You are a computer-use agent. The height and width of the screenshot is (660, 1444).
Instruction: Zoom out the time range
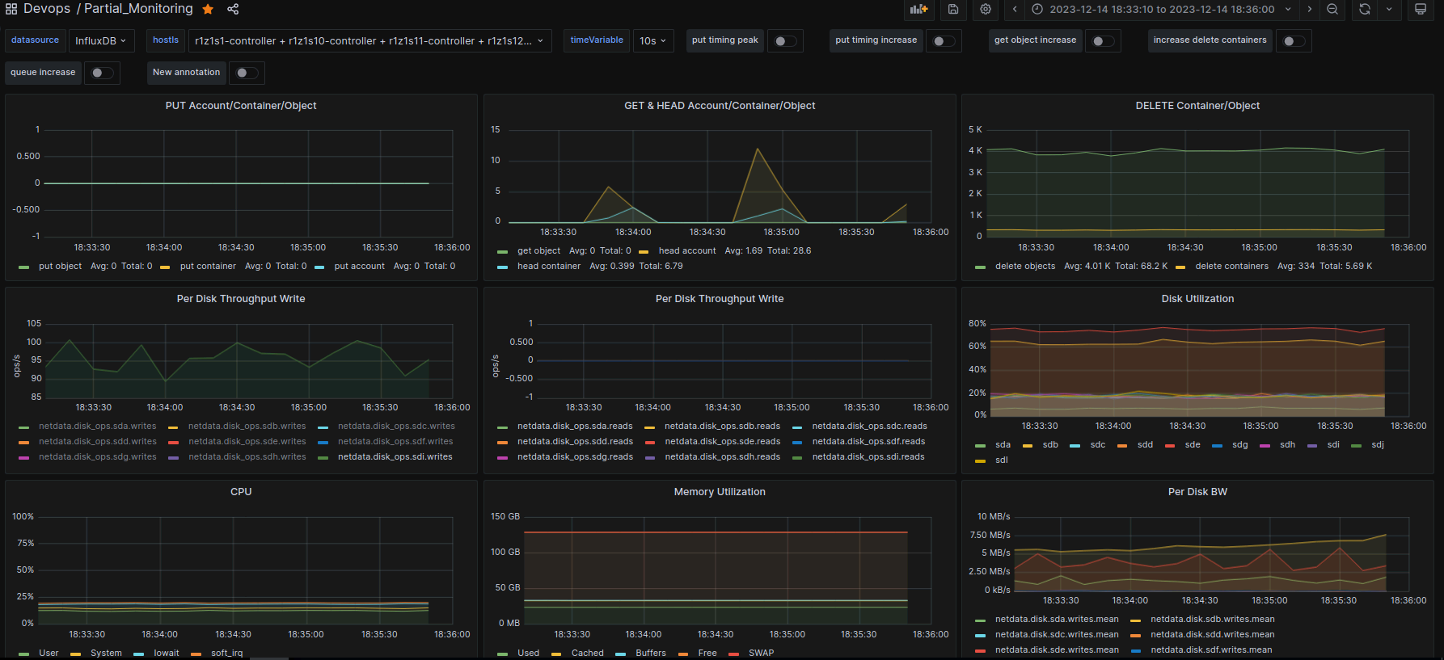click(1332, 9)
